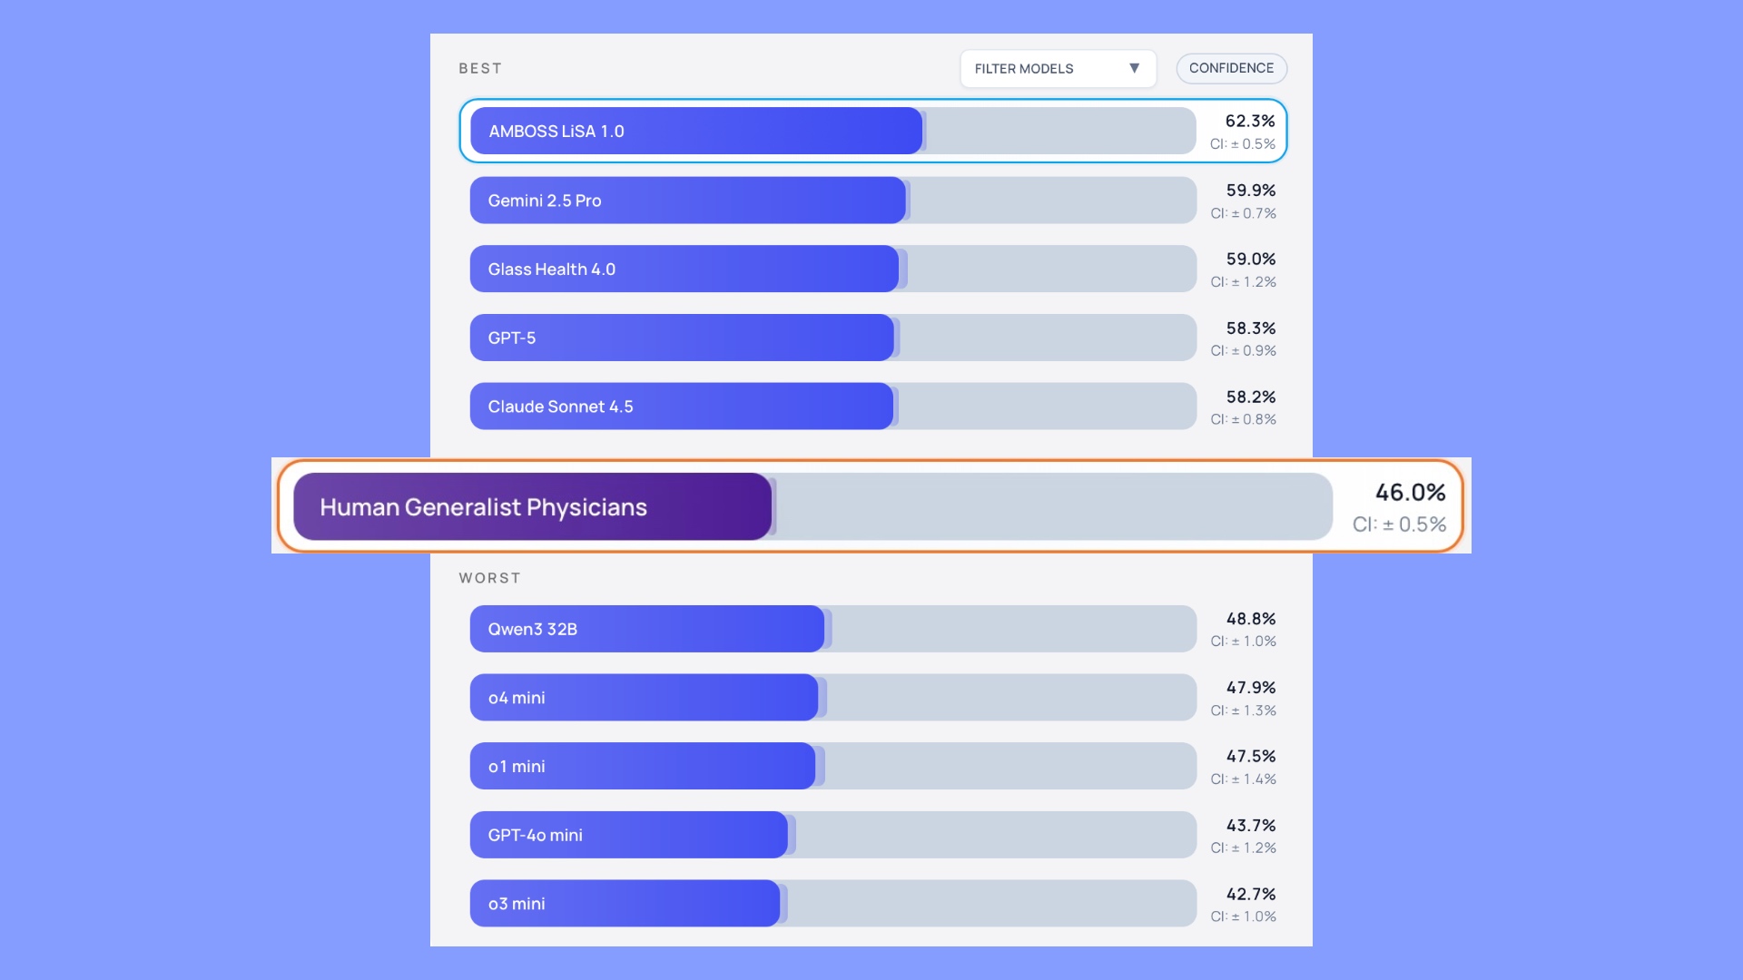The height and width of the screenshot is (980, 1743).
Task: Toggle the Confidence button
Action: [1231, 69]
